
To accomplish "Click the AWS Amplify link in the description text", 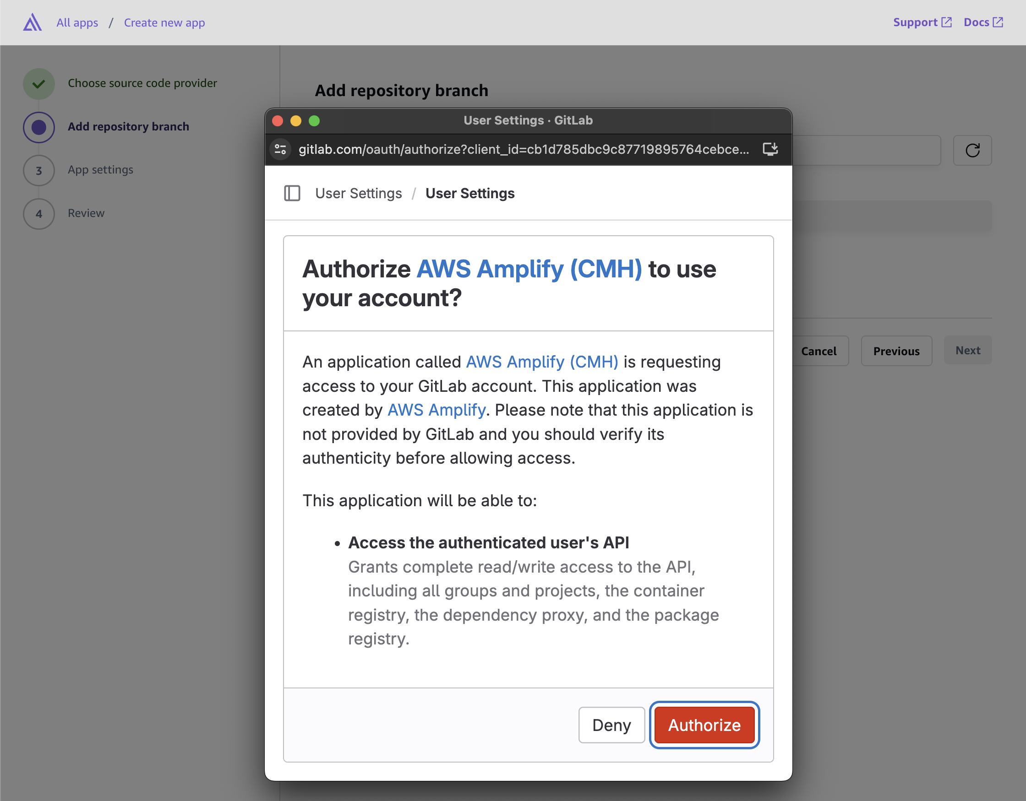I will click(437, 409).
